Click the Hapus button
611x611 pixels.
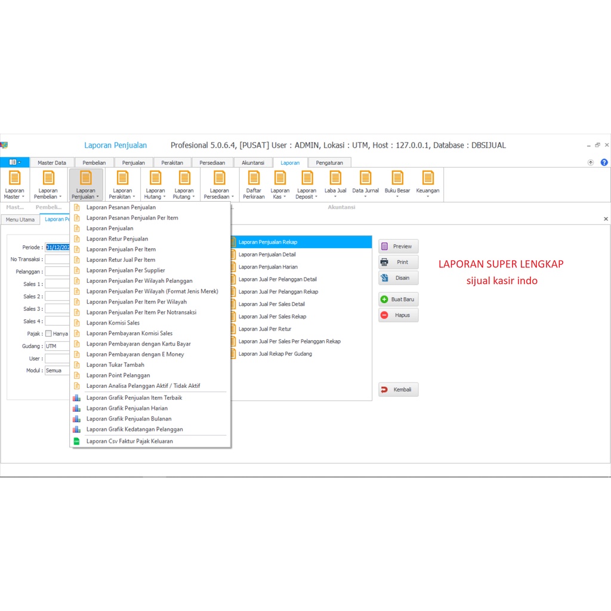[398, 315]
